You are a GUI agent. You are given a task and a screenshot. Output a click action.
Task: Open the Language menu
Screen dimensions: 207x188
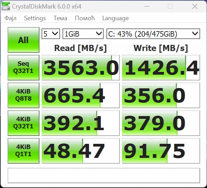click(x=115, y=18)
